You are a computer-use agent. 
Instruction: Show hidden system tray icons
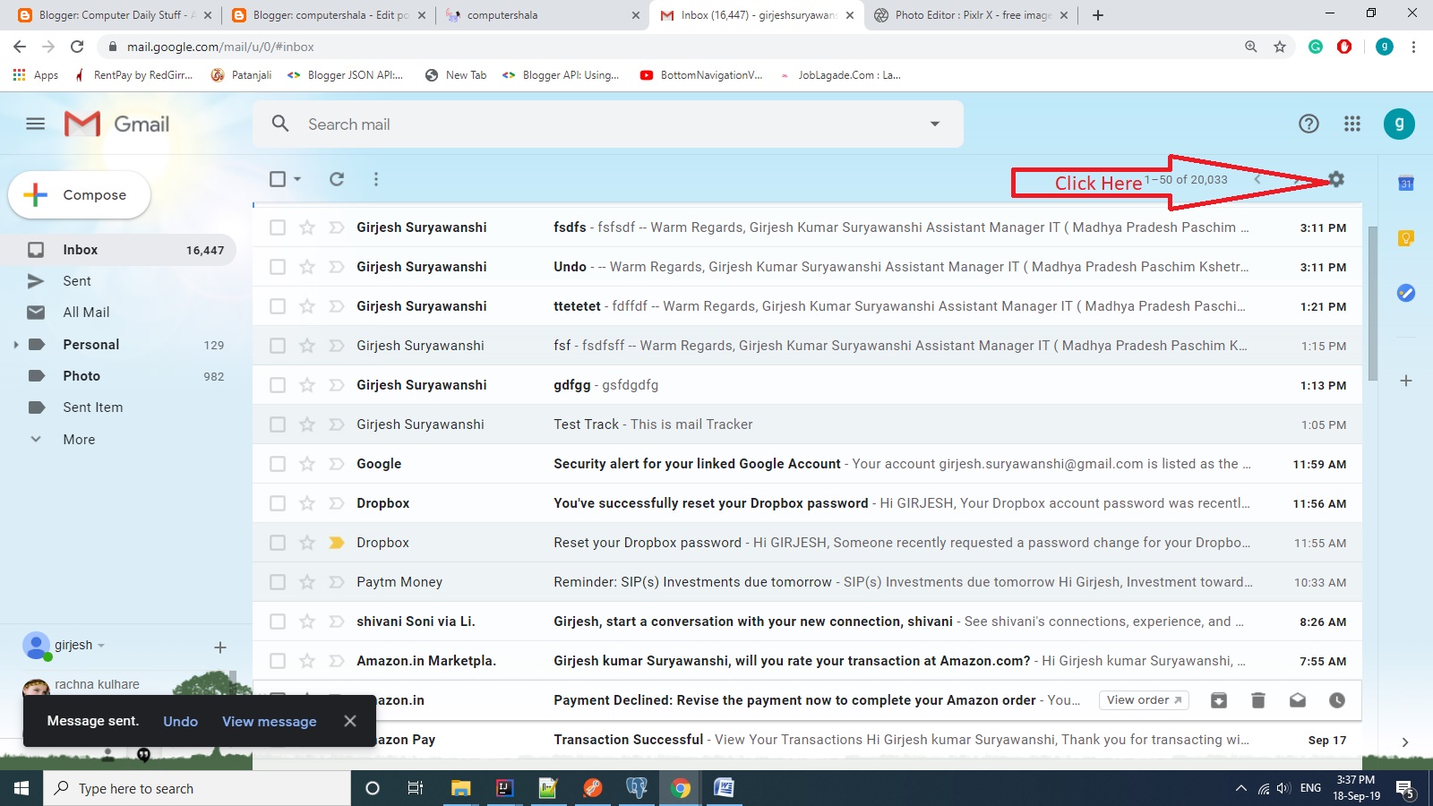(x=1240, y=788)
